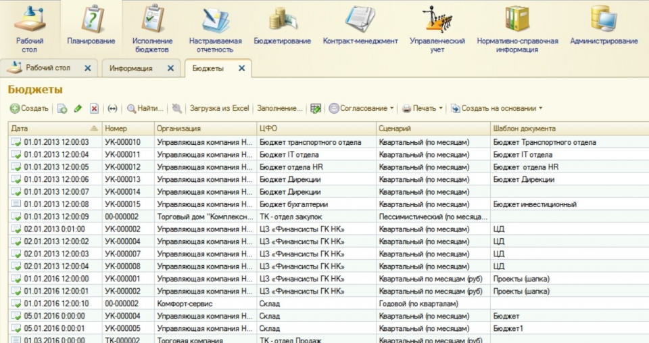Close the Бюджеты tab
This screenshot has height=343, width=649.
pyautogui.click(x=241, y=68)
